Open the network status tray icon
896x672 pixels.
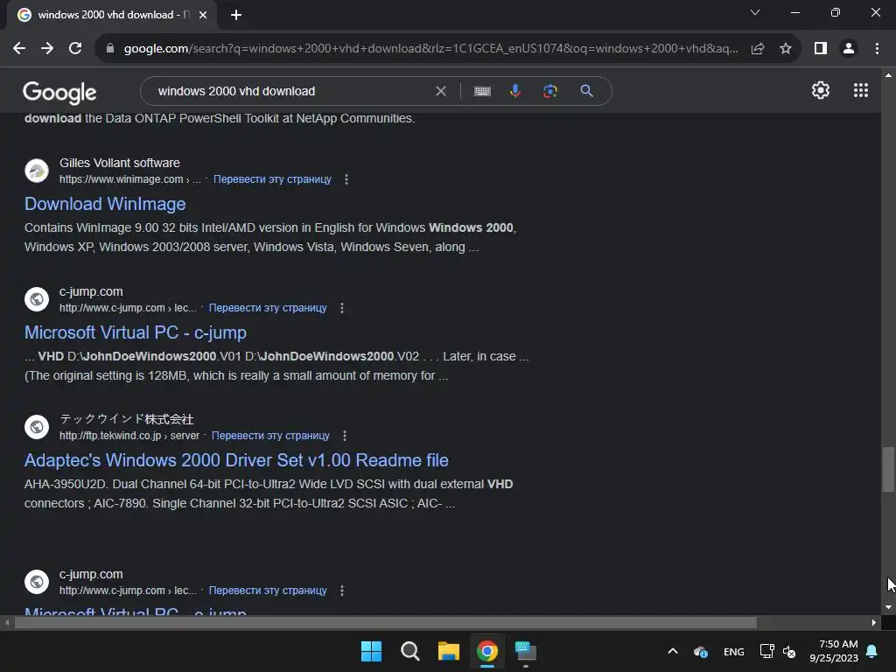click(x=766, y=651)
